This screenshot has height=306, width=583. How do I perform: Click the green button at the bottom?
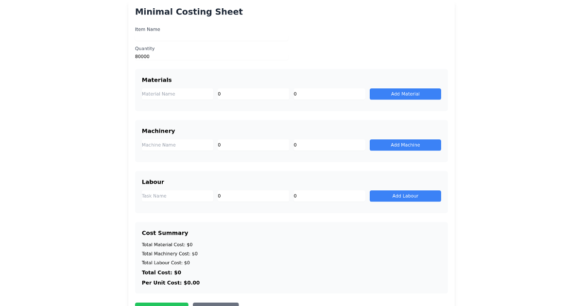click(162, 304)
